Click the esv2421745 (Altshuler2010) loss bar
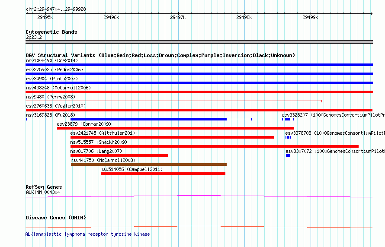 (172, 137)
